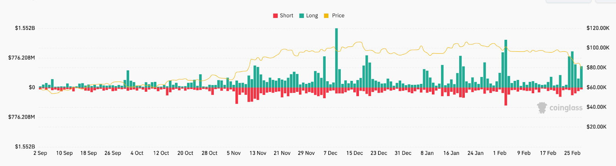Click the $120.00K price axis label
The image size is (616, 166).
[598, 28]
